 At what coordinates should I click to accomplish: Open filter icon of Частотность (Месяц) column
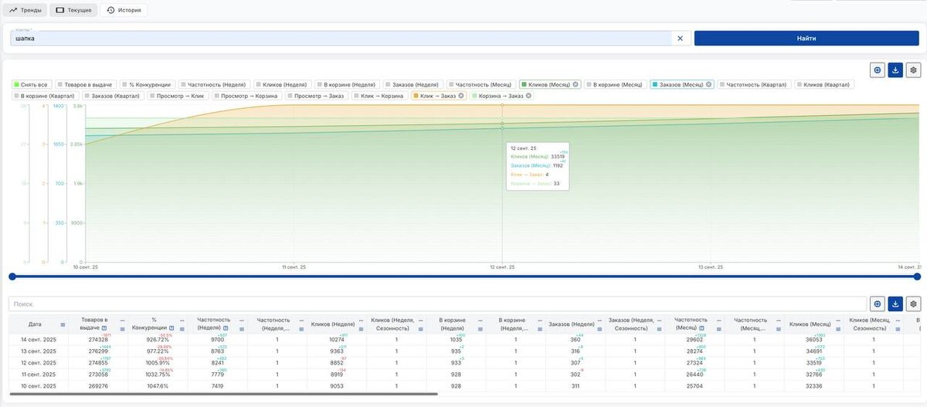pos(718,329)
